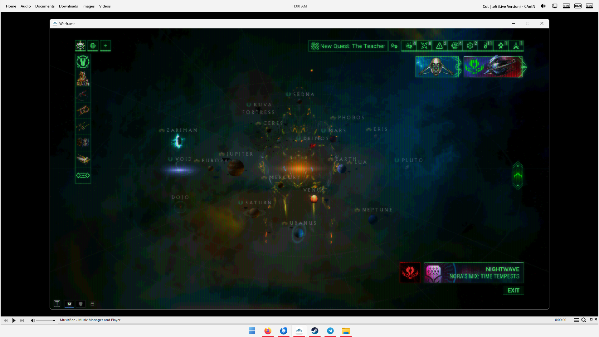Image resolution: width=599 pixels, height=337 pixels.
Task: Open MusicBee playlist list menu icon
Action: (x=576, y=320)
